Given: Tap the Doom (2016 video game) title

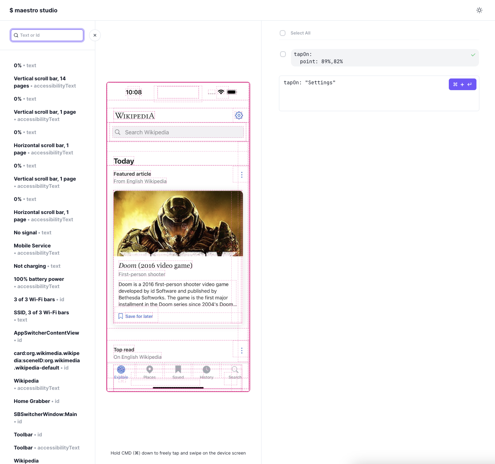Looking at the screenshot, I should 155,266.
